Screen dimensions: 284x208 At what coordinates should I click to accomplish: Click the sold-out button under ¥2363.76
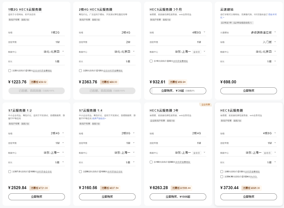click(107, 91)
